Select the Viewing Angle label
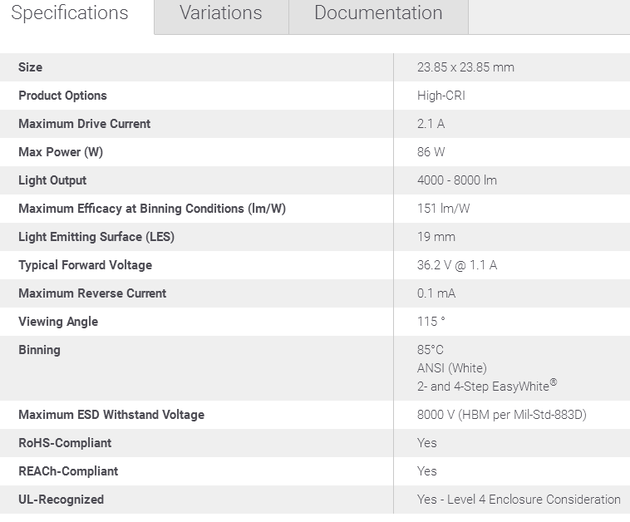The width and height of the screenshot is (630, 522). pos(58,322)
